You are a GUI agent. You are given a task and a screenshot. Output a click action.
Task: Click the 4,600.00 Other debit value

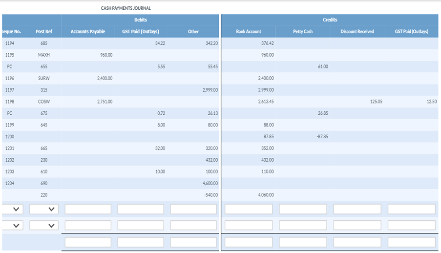(210, 183)
